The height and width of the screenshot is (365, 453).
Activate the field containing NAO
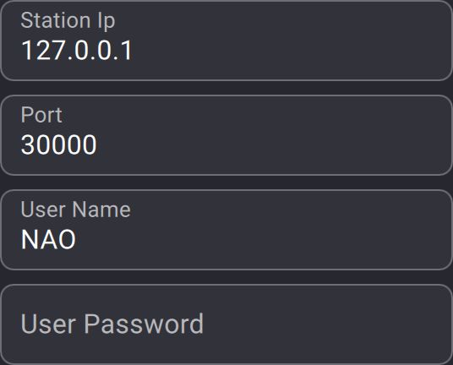click(226, 230)
